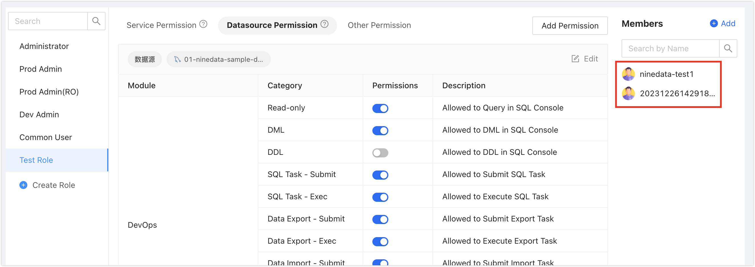Screen dimensions: 755x267
Task: Click the Service Permission help question icon
Action: pos(203,24)
